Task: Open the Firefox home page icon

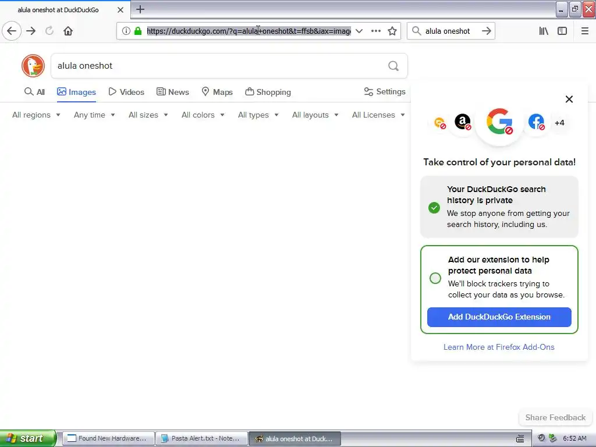Action: [x=68, y=31]
